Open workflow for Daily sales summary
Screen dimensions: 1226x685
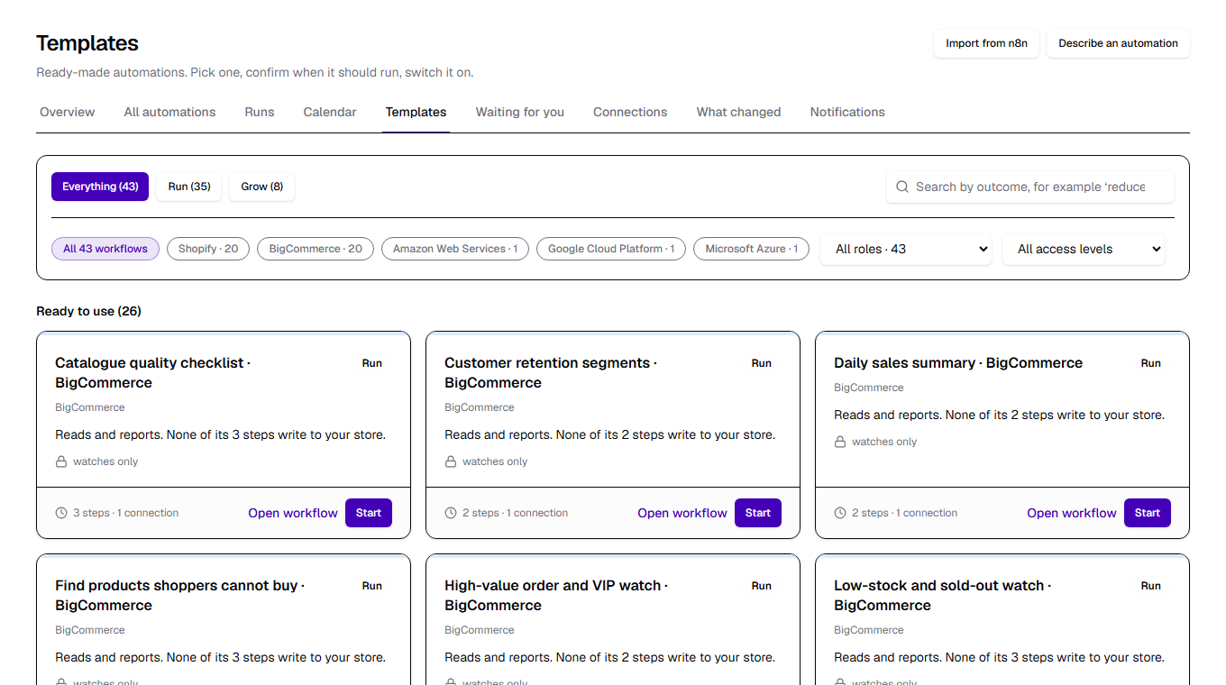pyautogui.click(x=1072, y=513)
